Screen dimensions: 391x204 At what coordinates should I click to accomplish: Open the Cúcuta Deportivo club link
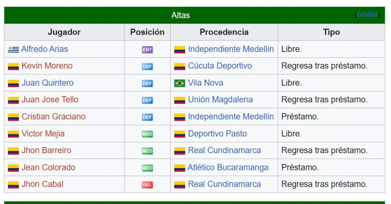pyautogui.click(x=220, y=66)
